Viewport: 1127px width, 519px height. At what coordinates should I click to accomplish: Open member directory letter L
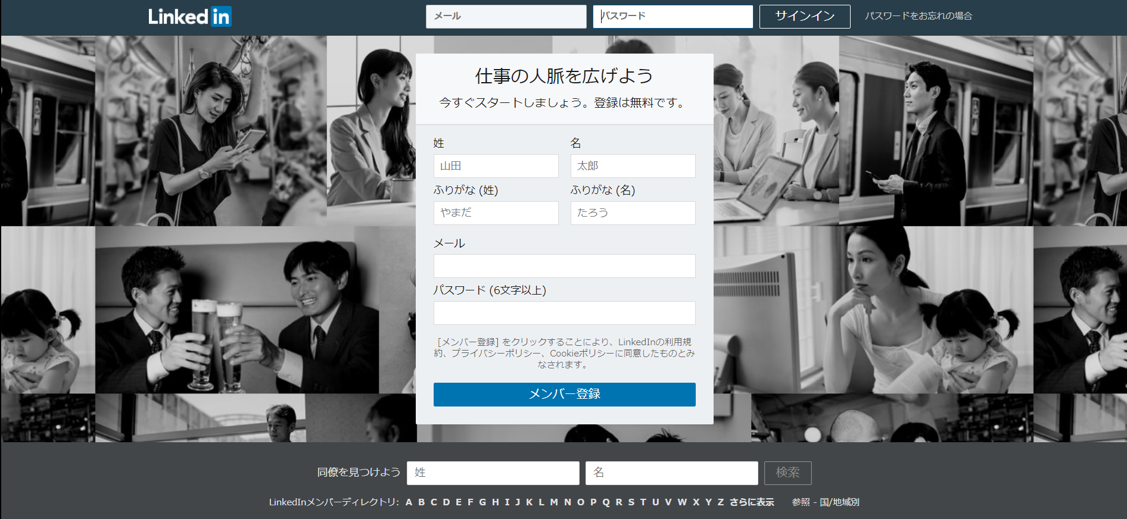tap(541, 502)
